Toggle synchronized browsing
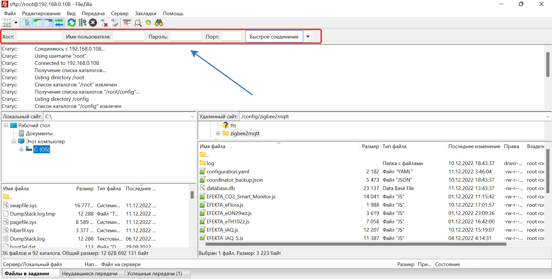 [148, 22]
